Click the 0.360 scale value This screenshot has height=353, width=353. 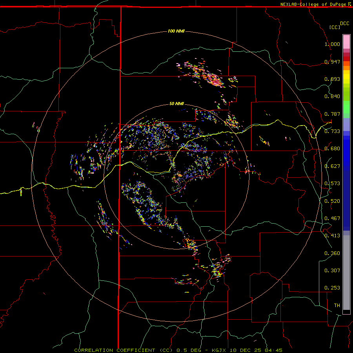(332, 253)
